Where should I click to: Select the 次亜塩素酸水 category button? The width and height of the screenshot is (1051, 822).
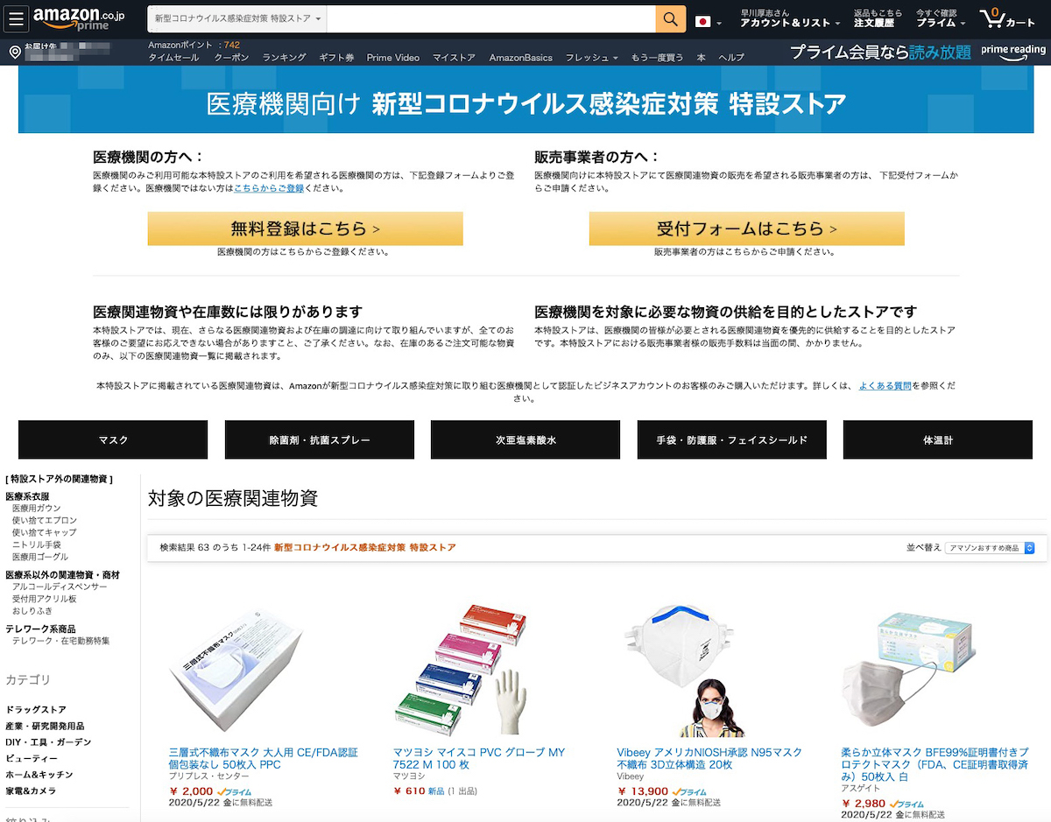[x=525, y=439]
